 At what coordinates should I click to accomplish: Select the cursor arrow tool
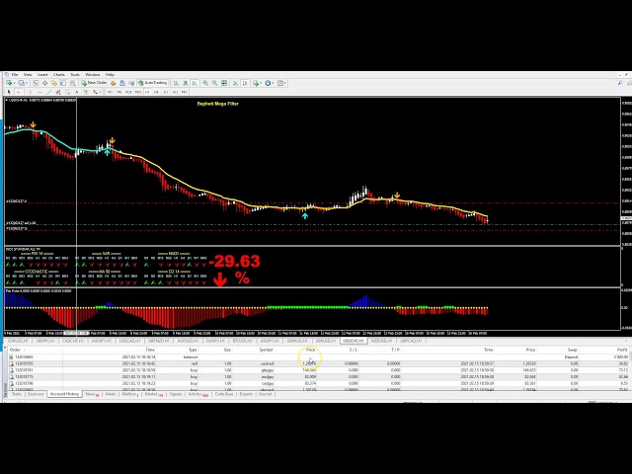click(x=11, y=92)
